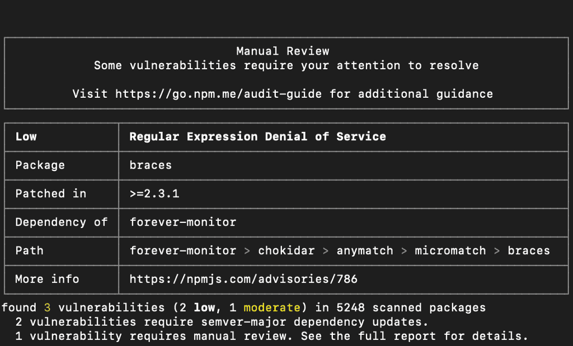This screenshot has width=573, height=346.
Task: Click micromatch in the dependency path
Action: 450,251
